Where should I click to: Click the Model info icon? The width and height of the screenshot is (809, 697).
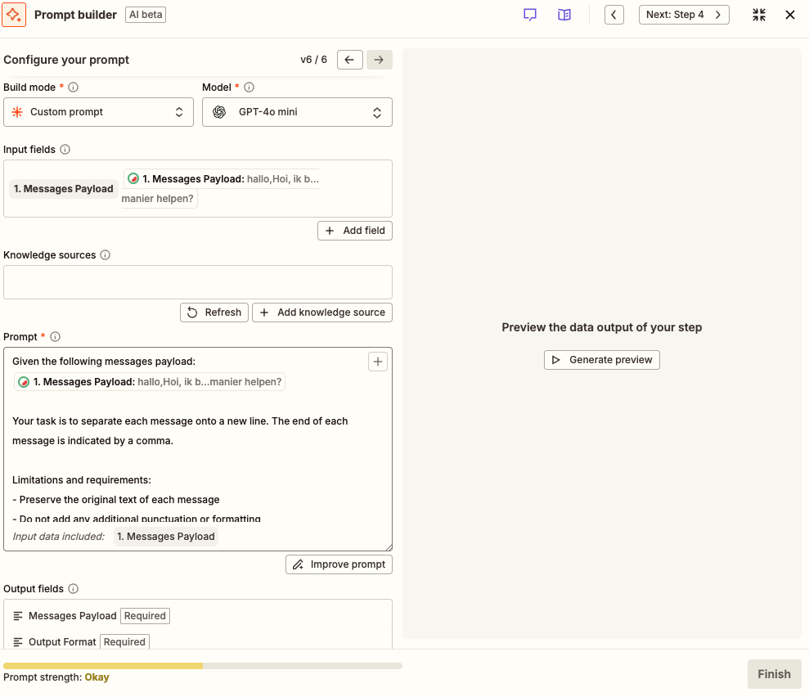tap(249, 87)
